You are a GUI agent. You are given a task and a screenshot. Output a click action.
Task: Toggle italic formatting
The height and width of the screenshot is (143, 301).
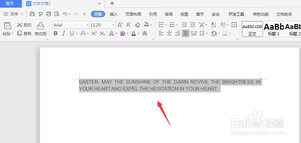pyautogui.click(x=64, y=34)
